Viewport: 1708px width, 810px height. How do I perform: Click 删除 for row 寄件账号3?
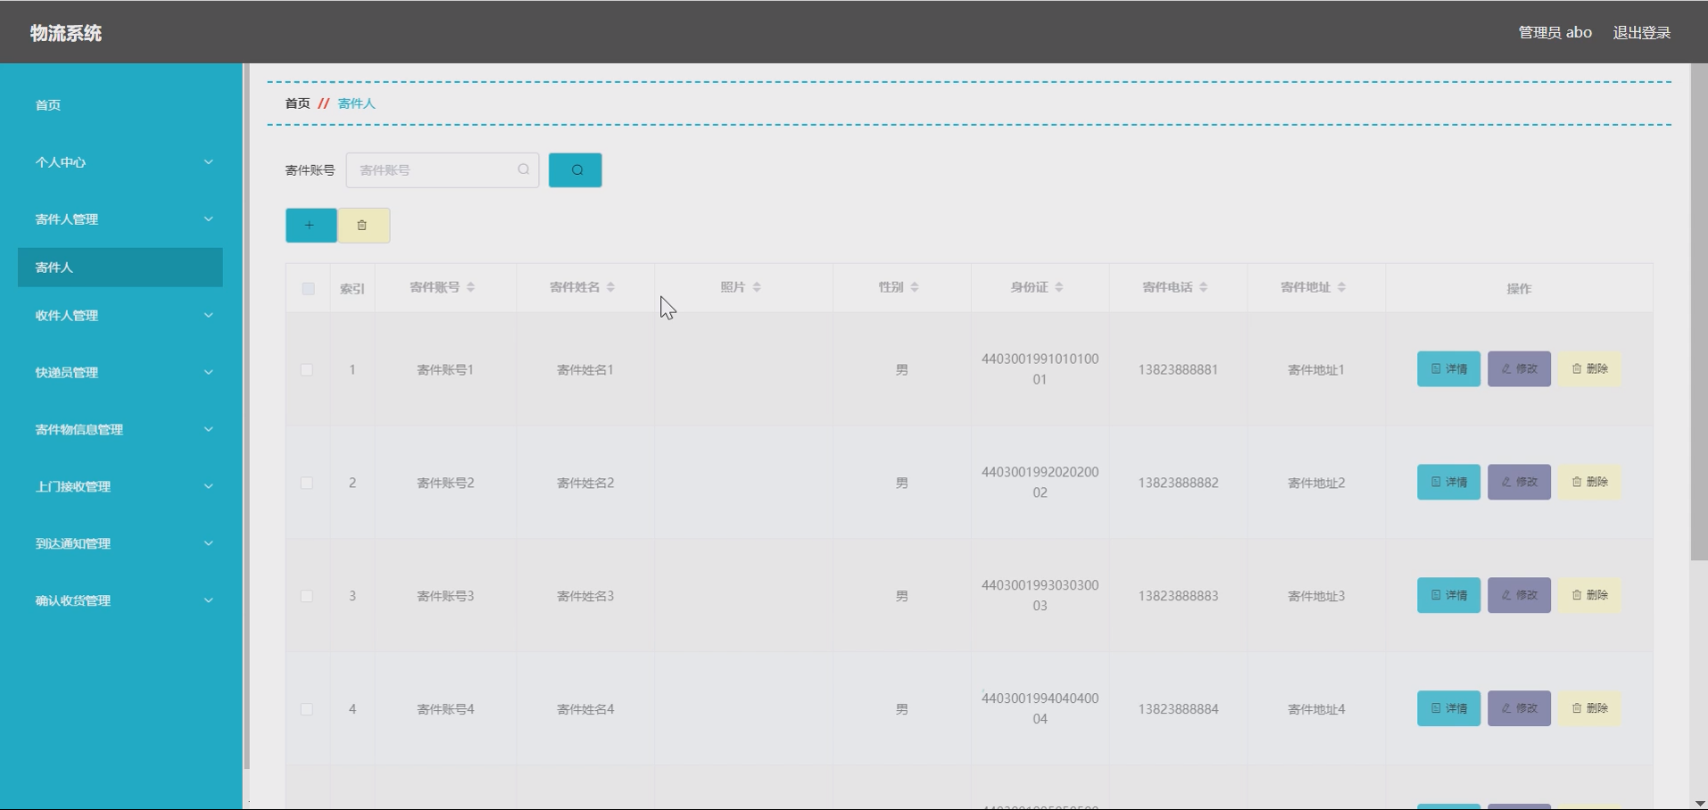[1589, 595]
